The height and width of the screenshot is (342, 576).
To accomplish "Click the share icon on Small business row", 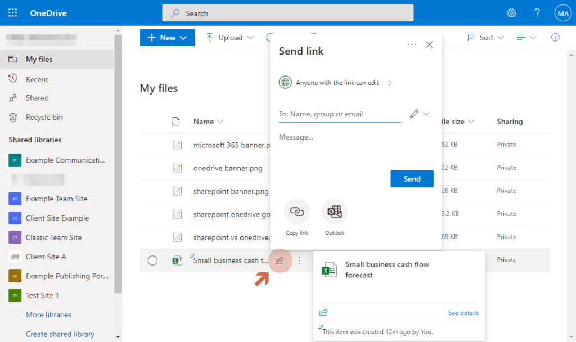I will (x=280, y=260).
